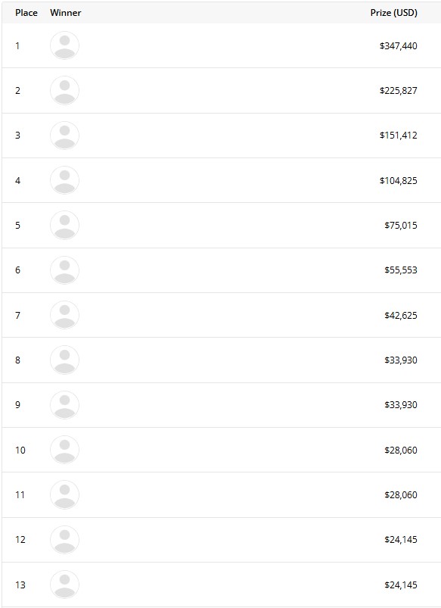Viewport: 441px width, 608px height.
Task: Click the Winner column header
Action: [66, 13]
